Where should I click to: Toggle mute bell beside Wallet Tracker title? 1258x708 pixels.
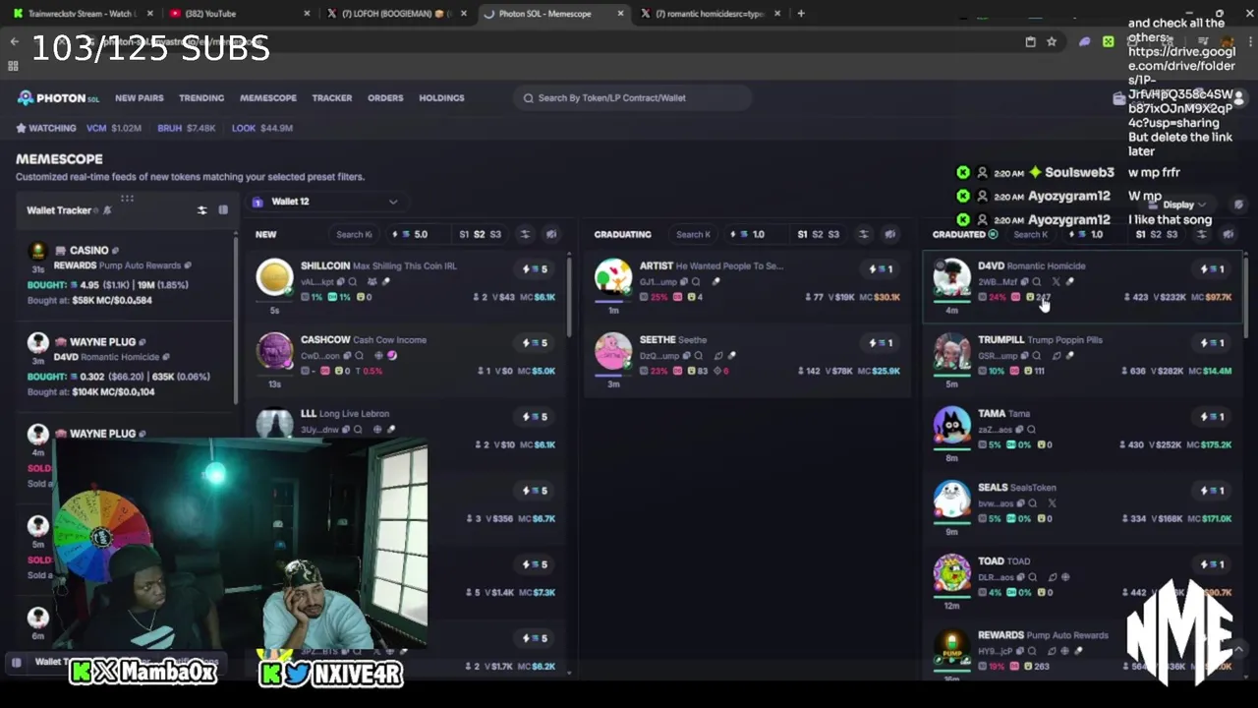pos(107,210)
